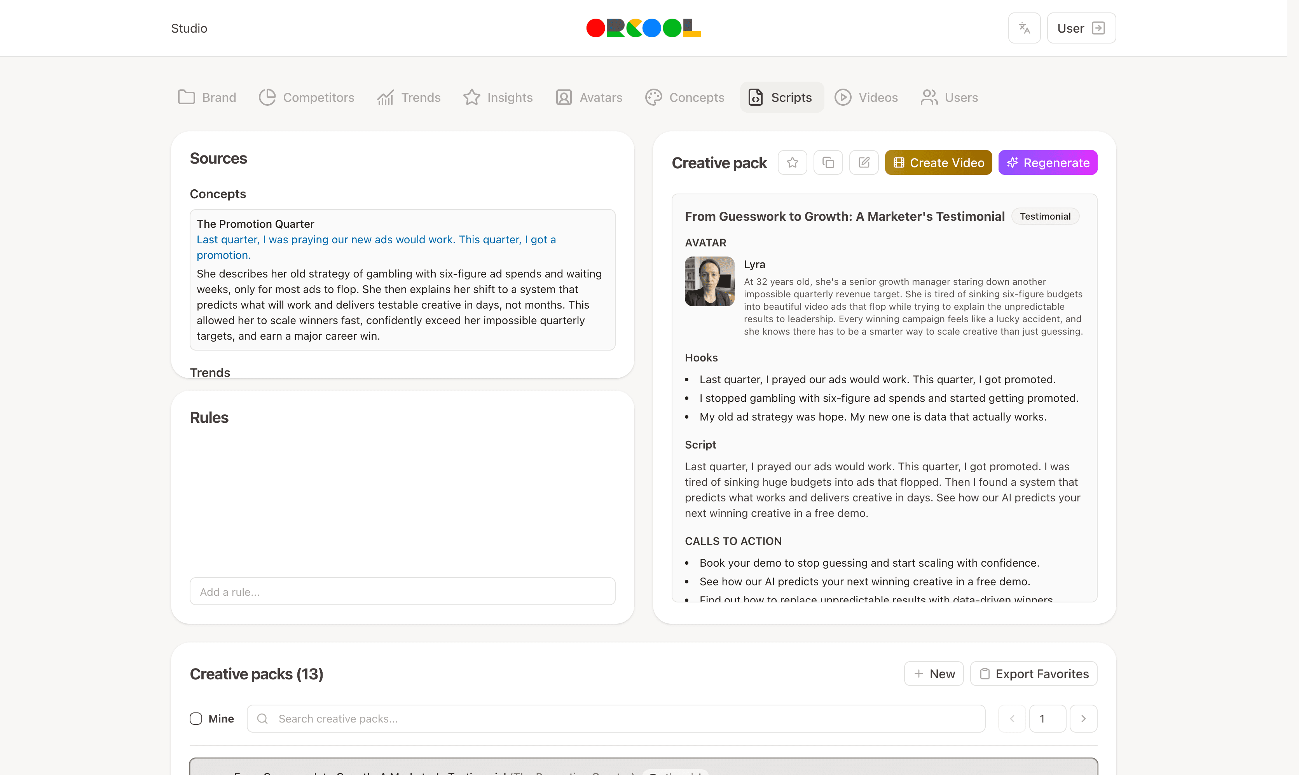Viewport: 1299px width, 775px height.
Task: Open Competitors pie chart tab
Action: tap(306, 98)
